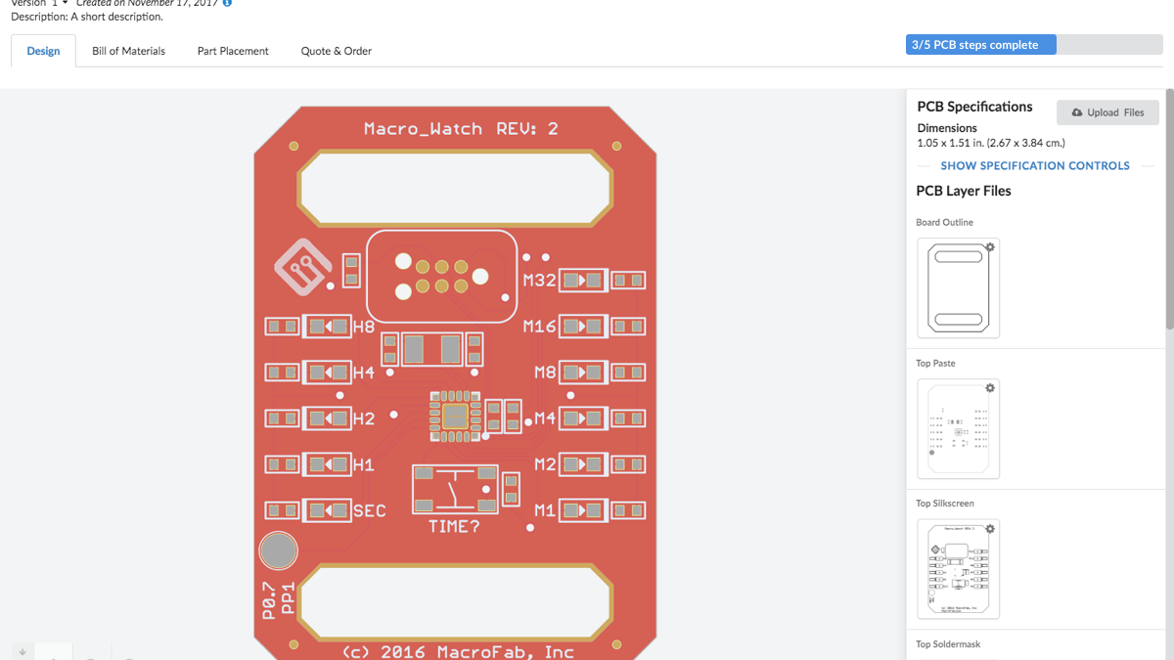Screen dimensions: 1174x660
Task: Click the download arrow icon below the PCB viewer
Action: pyautogui.click(x=22, y=651)
